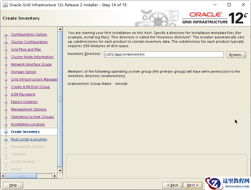Go to Operating System Groups step
Viewport: 251px width, 190px height.
[33, 117]
